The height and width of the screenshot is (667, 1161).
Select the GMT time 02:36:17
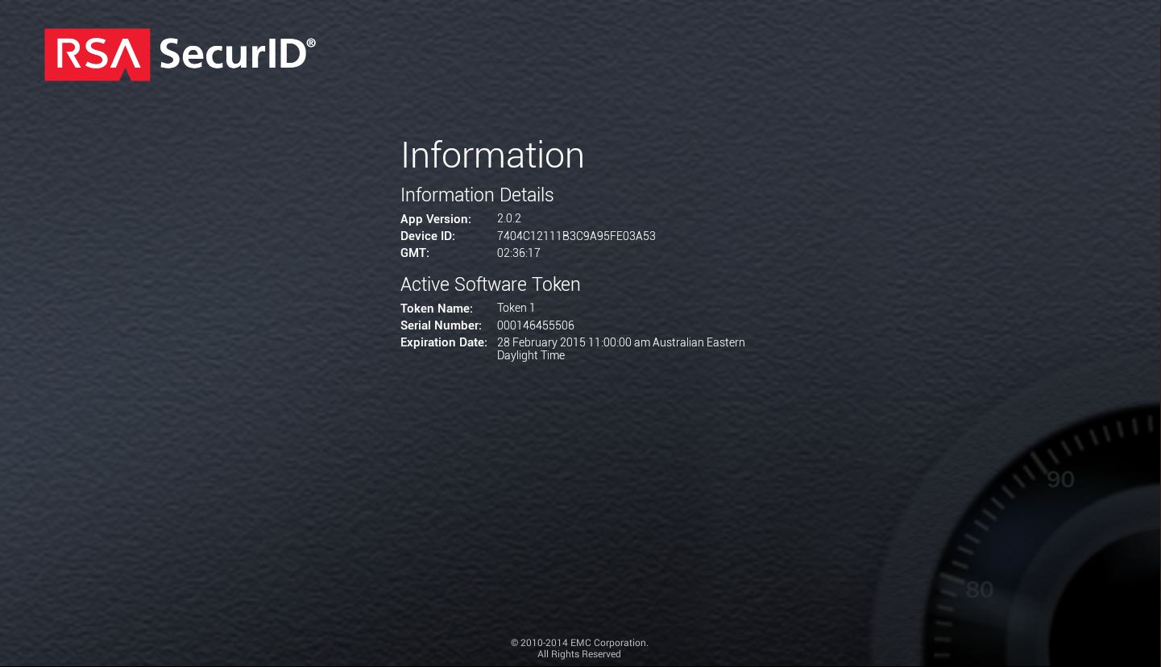pos(519,253)
